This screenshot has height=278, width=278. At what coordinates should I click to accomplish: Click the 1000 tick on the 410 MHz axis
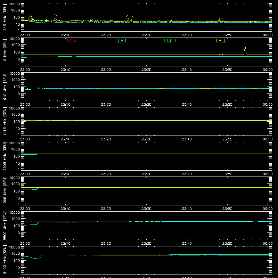point(16,45)
